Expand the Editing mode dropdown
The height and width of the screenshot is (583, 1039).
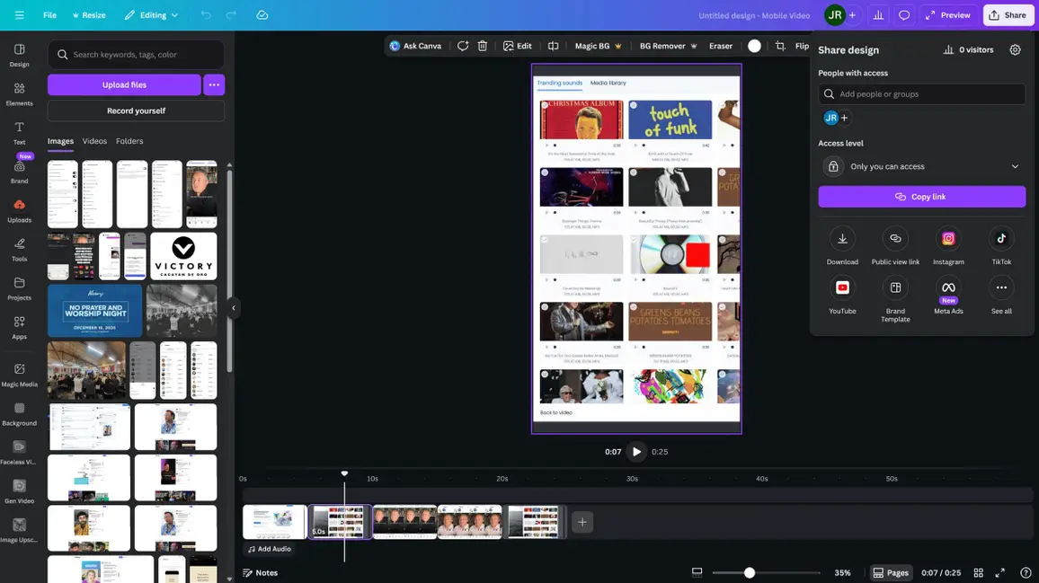pos(151,15)
